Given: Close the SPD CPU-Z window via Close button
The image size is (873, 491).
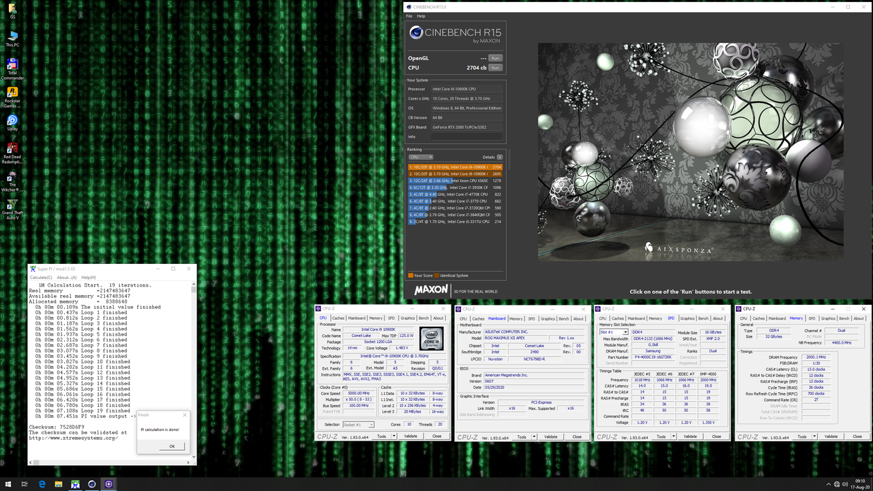Looking at the screenshot, I should [x=717, y=436].
